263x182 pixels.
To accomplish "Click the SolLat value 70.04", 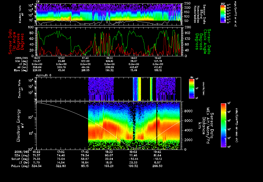I will click(x=61, y=159).
